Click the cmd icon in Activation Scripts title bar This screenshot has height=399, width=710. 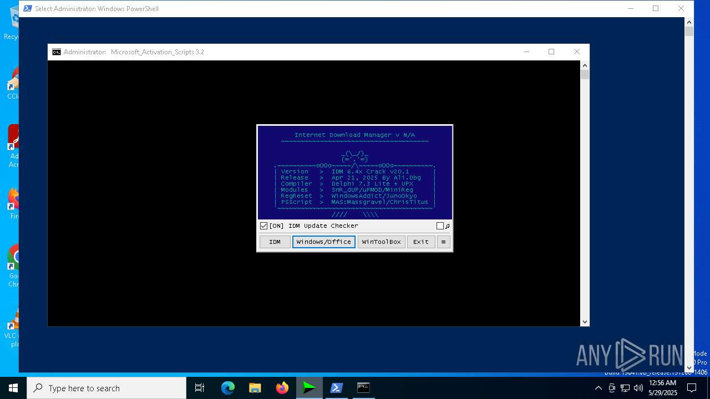(57, 52)
